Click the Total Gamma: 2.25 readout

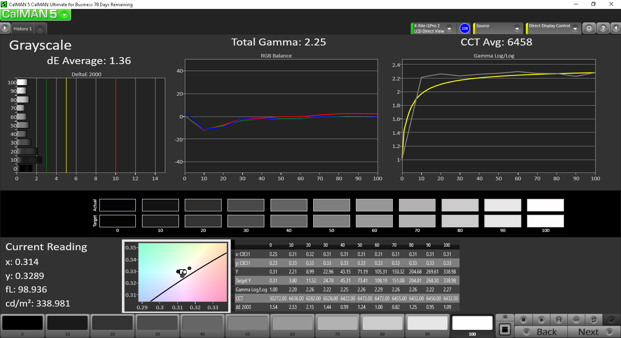(x=279, y=42)
